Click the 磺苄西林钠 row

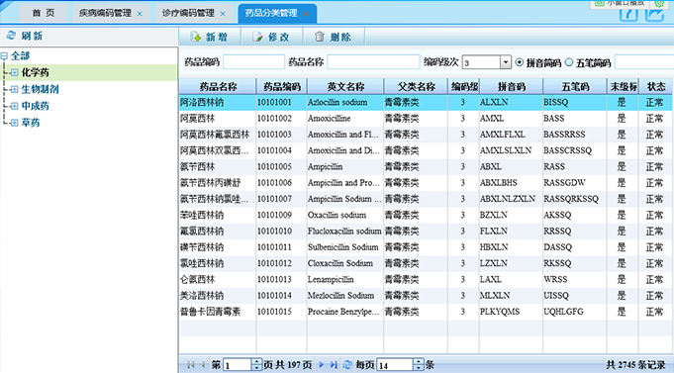(x=426, y=247)
